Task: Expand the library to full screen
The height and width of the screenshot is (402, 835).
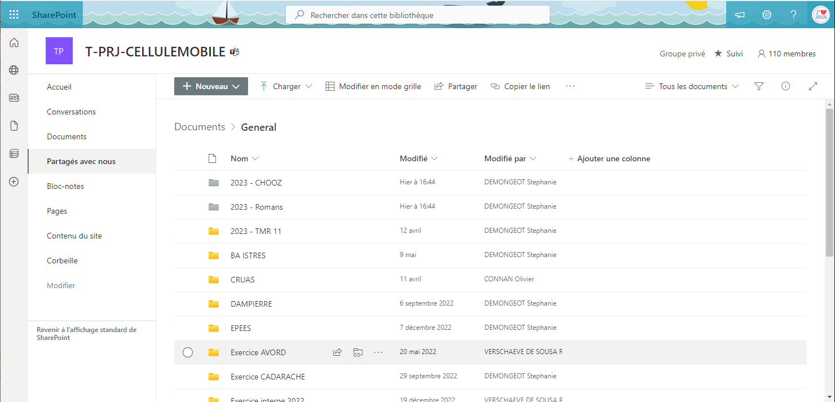Action: [x=812, y=86]
